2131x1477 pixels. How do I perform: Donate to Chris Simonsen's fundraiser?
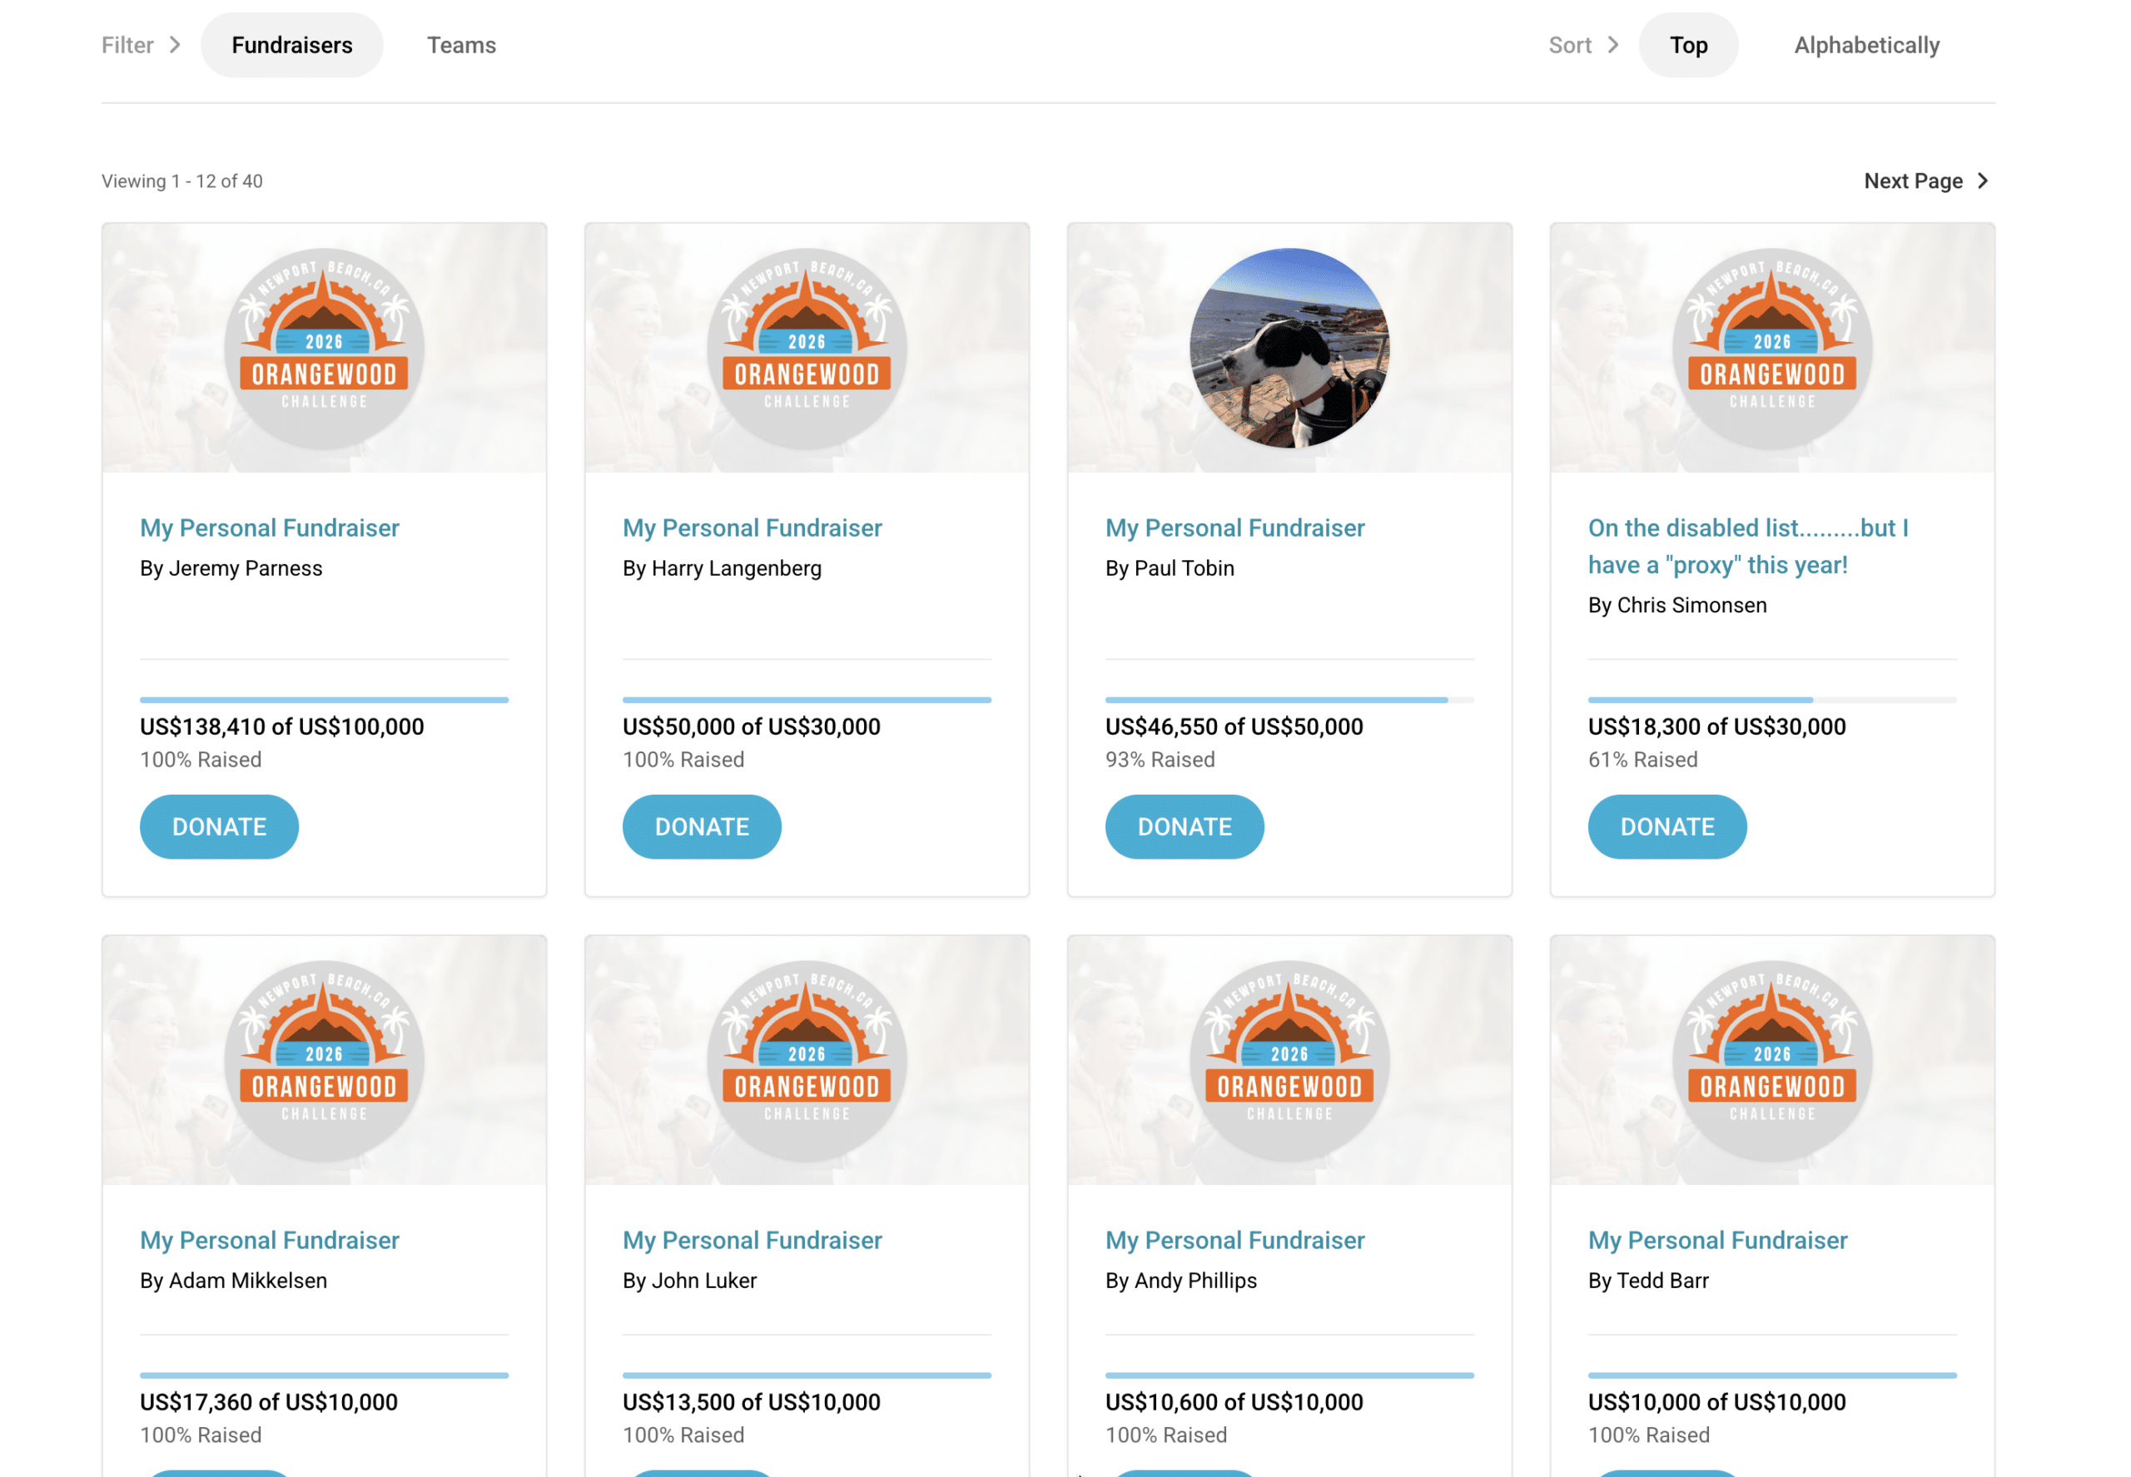coord(1667,826)
